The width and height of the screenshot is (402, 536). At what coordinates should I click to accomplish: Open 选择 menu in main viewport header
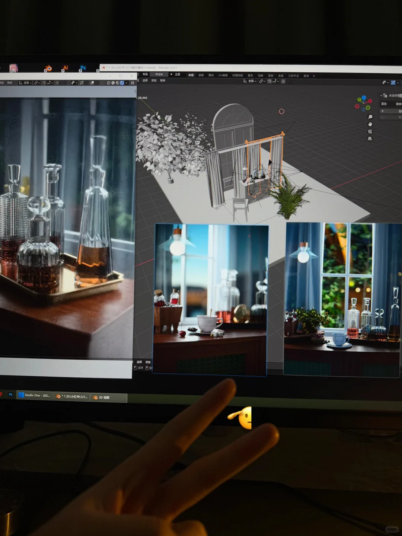point(145,80)
